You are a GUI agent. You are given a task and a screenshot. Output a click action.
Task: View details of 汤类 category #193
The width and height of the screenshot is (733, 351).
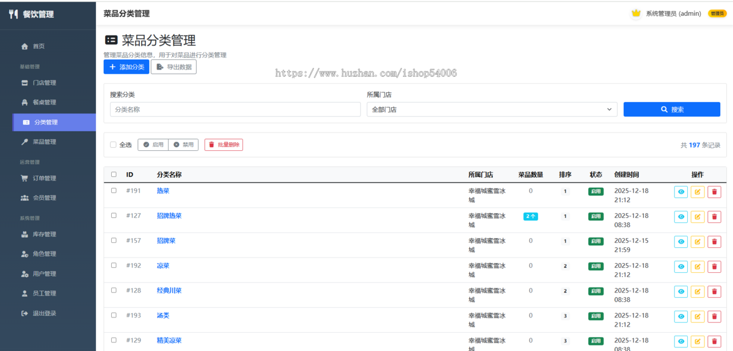[x=681, y=317]
